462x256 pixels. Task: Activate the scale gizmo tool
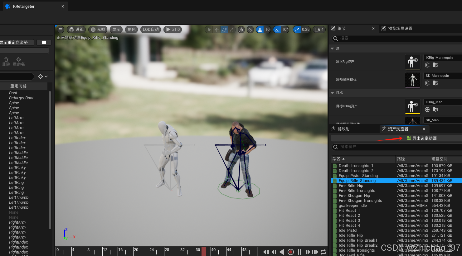231,30
